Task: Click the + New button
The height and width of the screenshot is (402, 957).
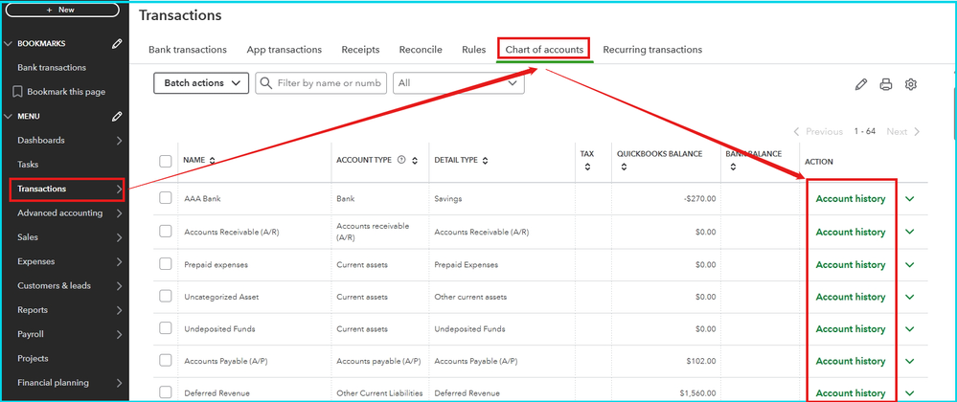Action: [62, 10]
